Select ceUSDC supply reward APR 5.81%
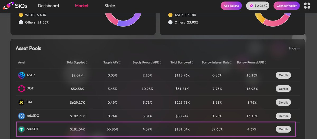Image resolution: width=317 pixels, height=139 pixels. point(147,116)
